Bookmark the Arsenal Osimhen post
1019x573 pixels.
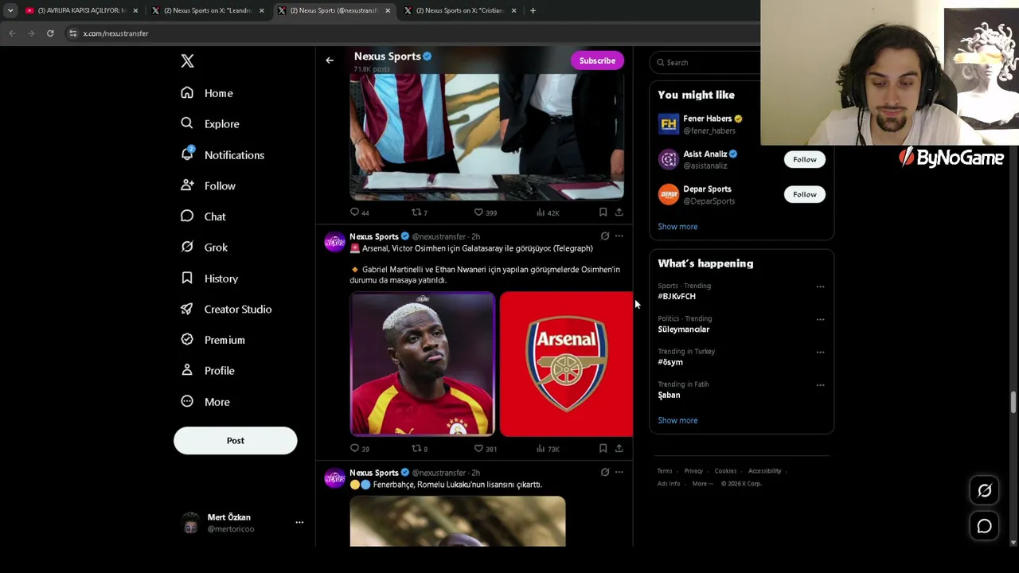(x=603, y=449)
